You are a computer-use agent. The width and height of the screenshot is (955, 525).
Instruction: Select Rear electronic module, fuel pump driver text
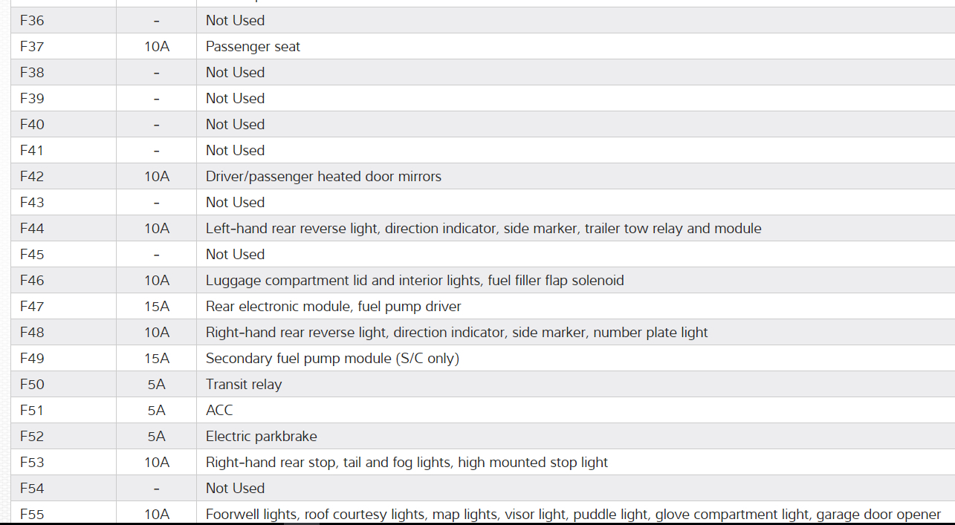pyautogui.click(x=333, y=307)
